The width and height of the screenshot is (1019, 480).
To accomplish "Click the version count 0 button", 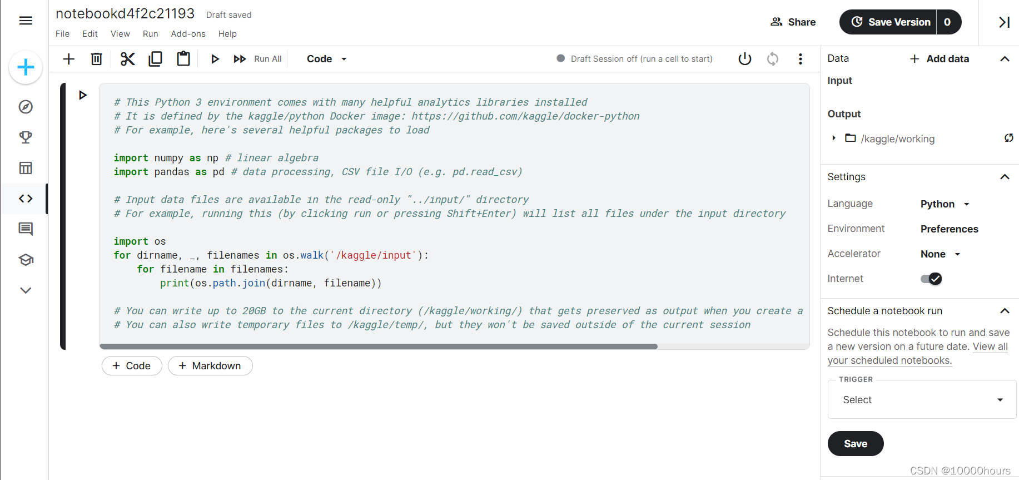I will (x=948, y=22).
